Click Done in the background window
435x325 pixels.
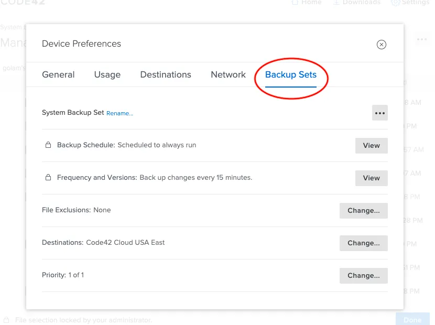(412, 320)
